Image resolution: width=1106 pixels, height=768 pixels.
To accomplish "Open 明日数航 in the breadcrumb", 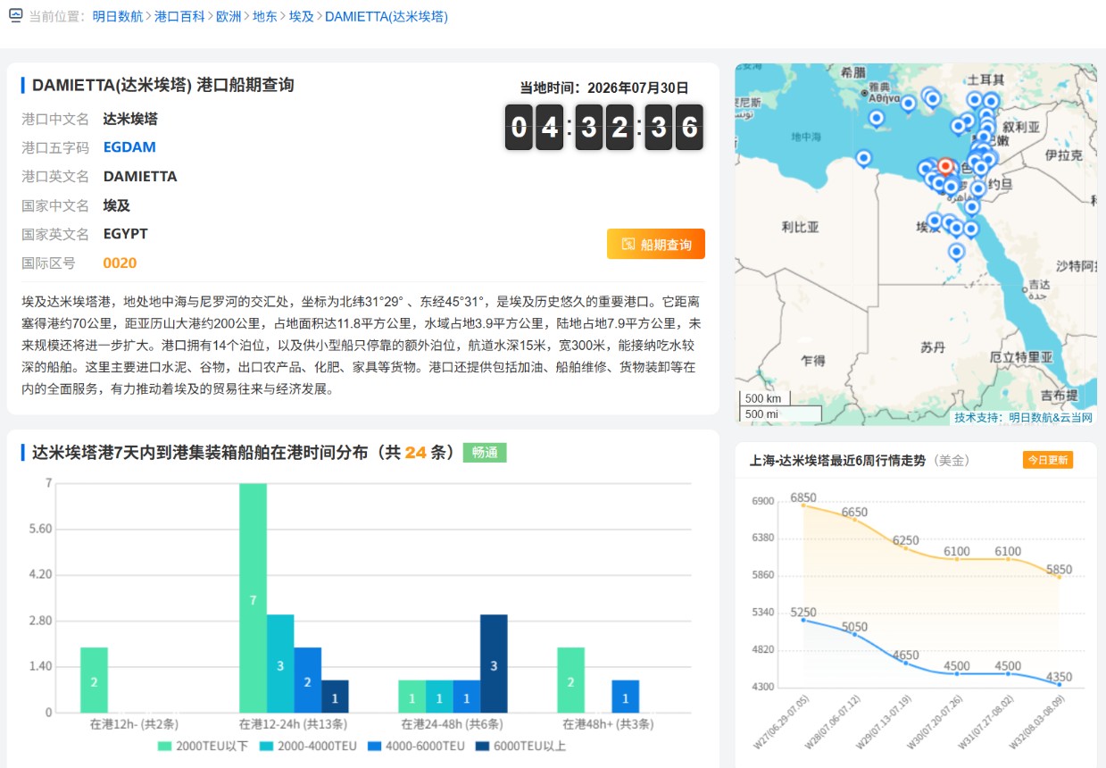I will click(117, 16).
